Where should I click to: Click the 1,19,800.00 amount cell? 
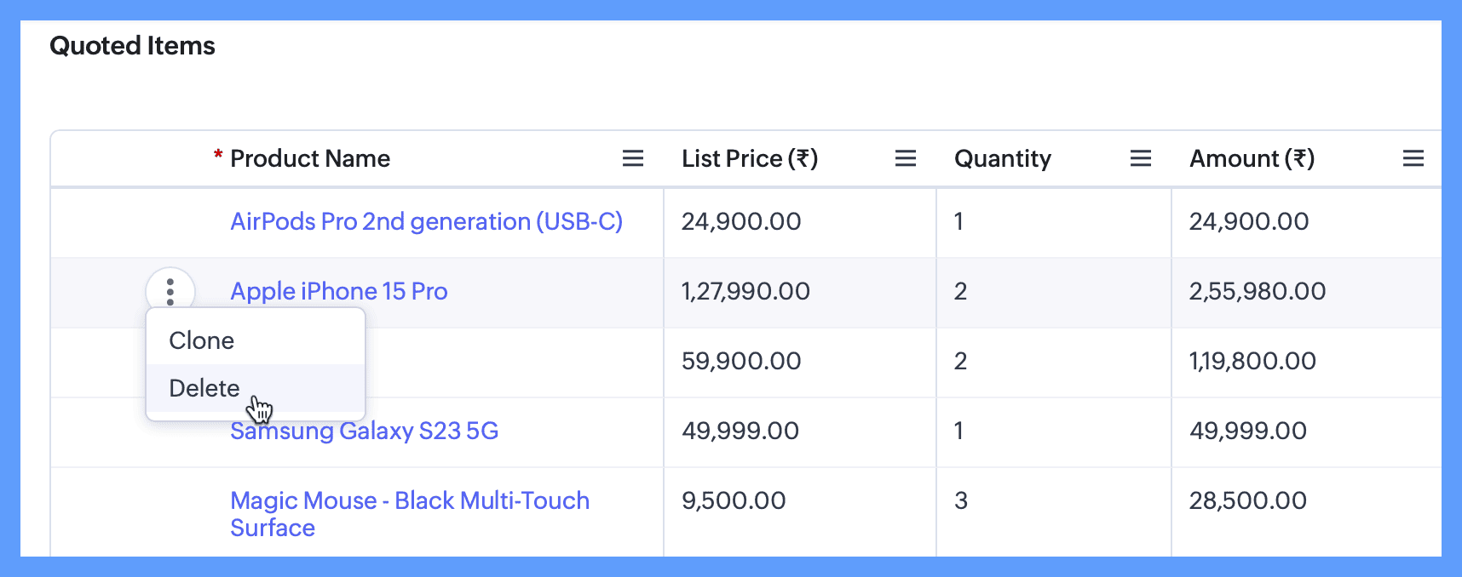[1252, 361]
